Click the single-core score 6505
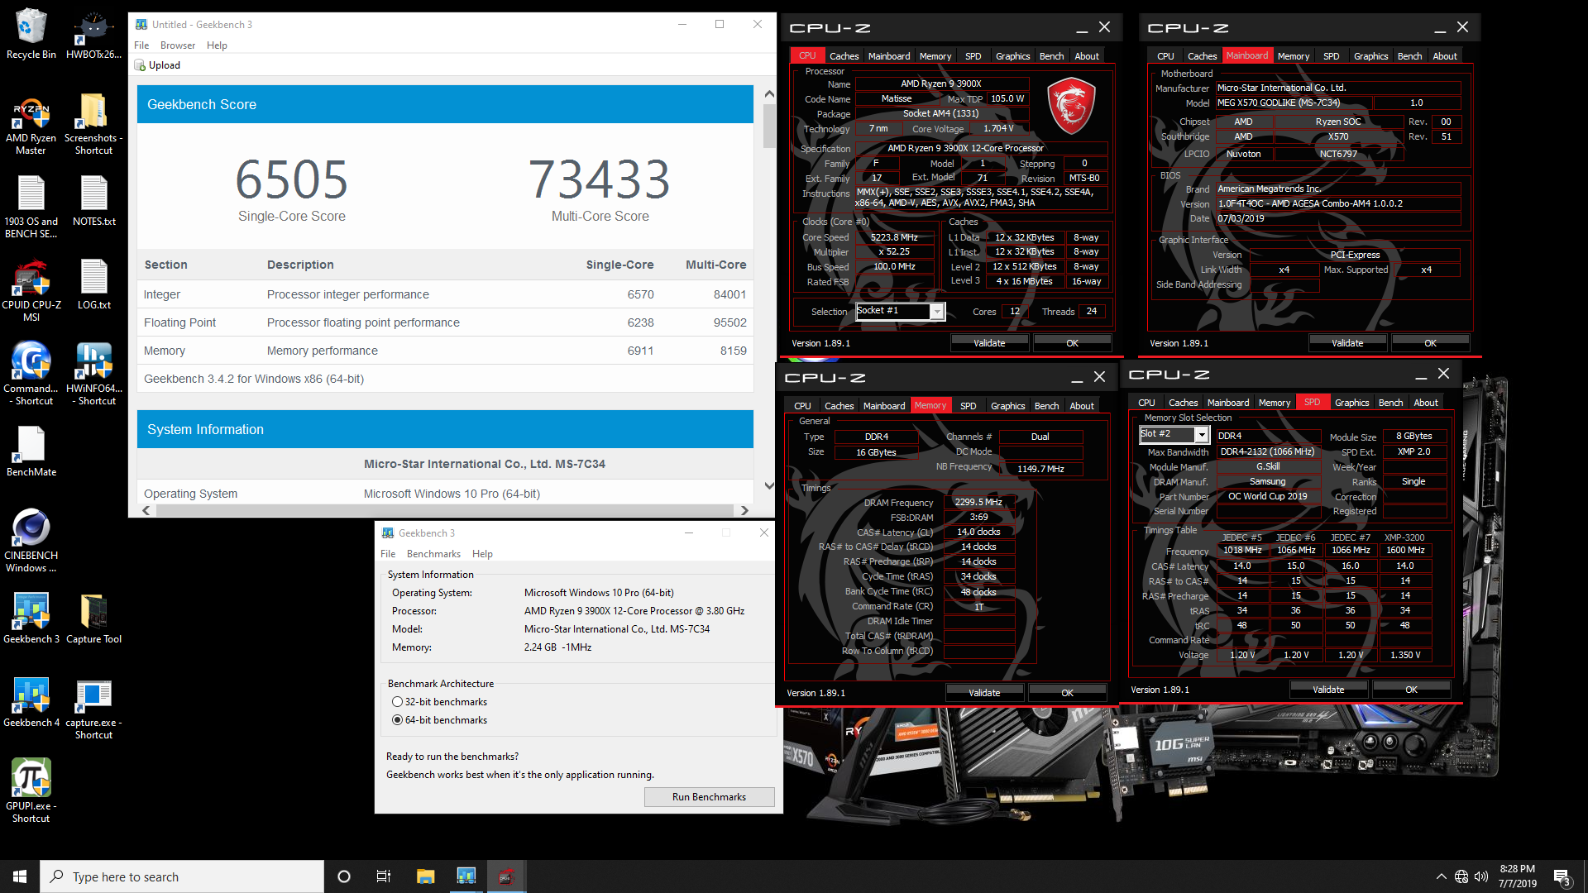The width and height of the screenshot is (1588, 893). click(292, 179)
